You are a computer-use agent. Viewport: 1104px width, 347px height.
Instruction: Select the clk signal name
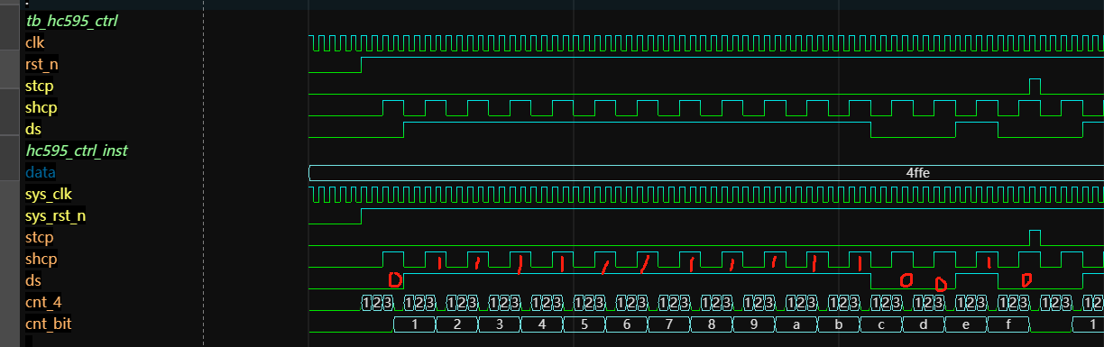point(35,42)
